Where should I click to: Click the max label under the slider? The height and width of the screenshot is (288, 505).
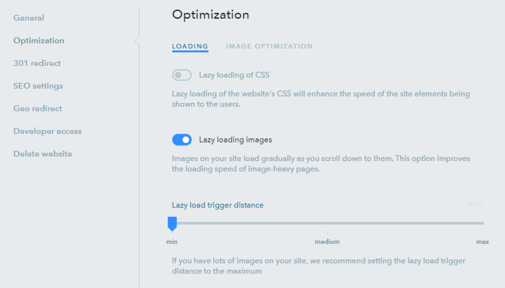pyautogui.click(x=482, y=241)
